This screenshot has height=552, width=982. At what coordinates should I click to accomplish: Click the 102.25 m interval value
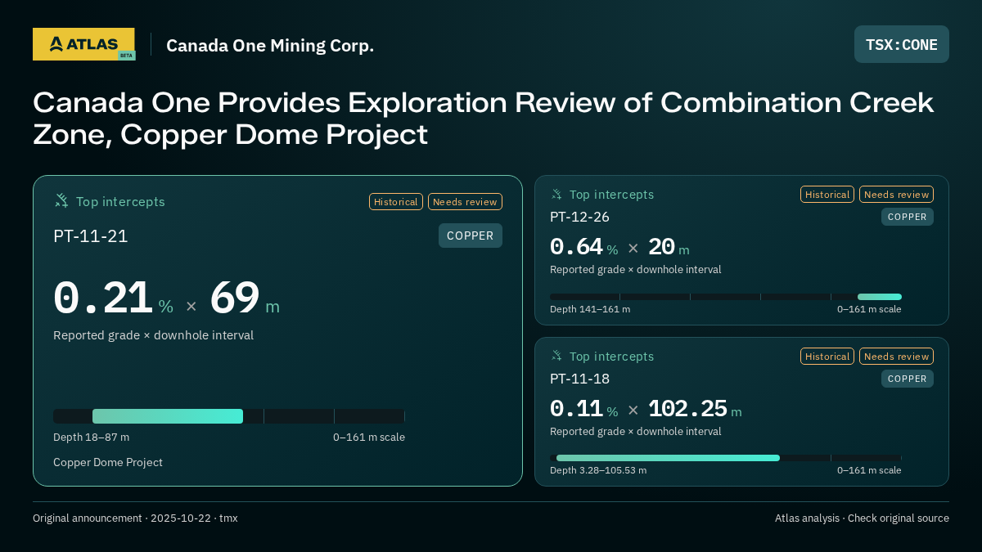[x=695, y=409]
